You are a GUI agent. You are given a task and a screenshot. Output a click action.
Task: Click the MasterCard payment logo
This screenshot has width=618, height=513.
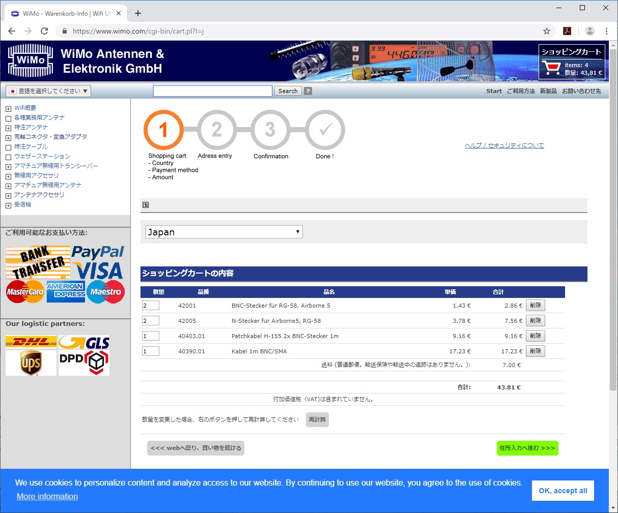[x=25, y=292]
